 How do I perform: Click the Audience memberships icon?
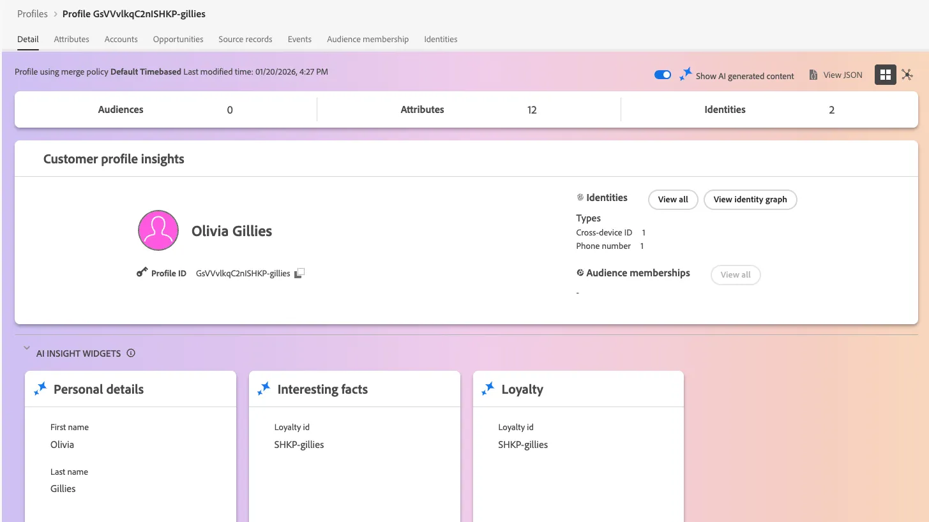coord(580,273)
